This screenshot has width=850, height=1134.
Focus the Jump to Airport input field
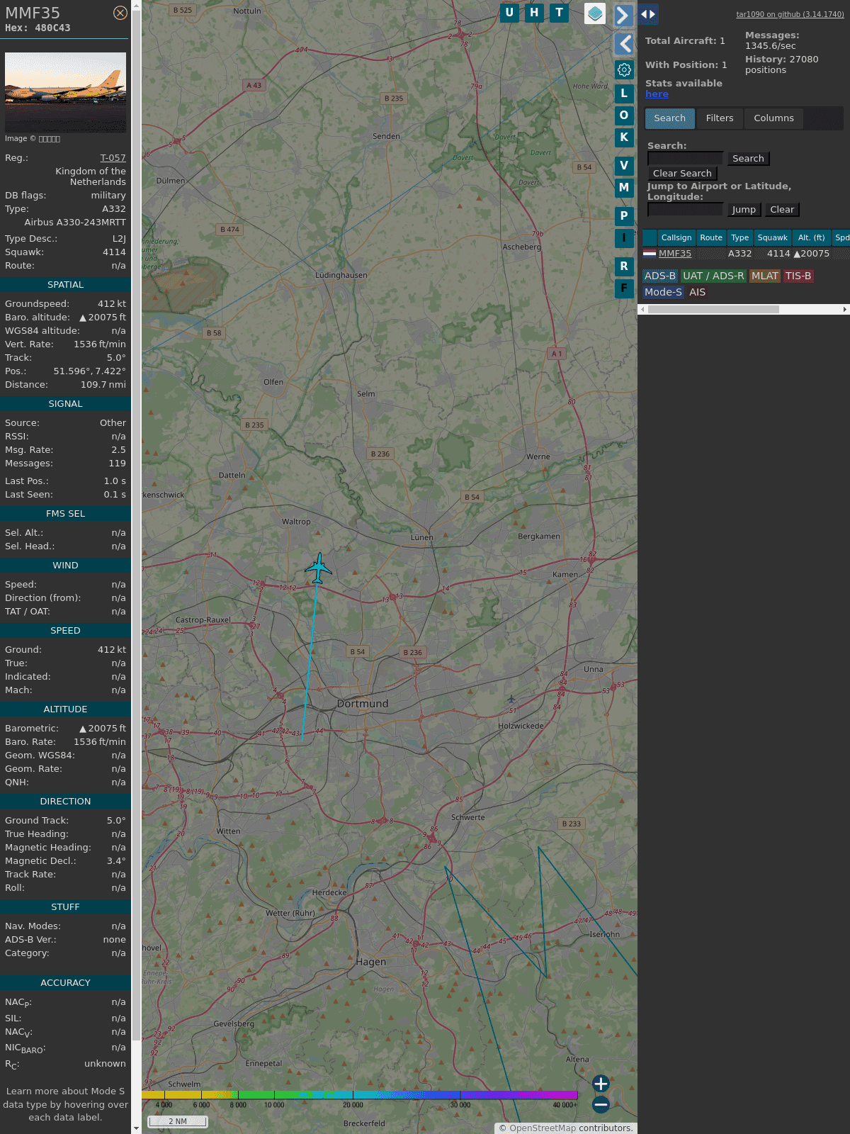[685, 210]
